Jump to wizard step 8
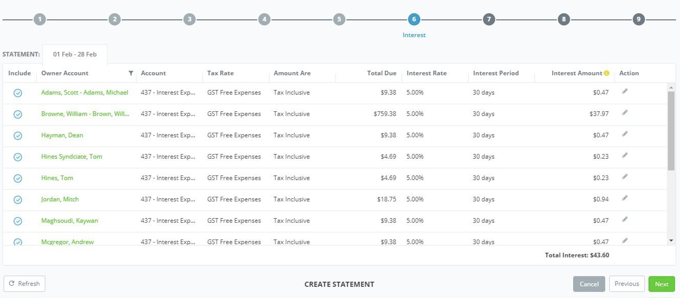Image resolution: width=680 pixels, height=298 pixels. click(x=564, y=19)
